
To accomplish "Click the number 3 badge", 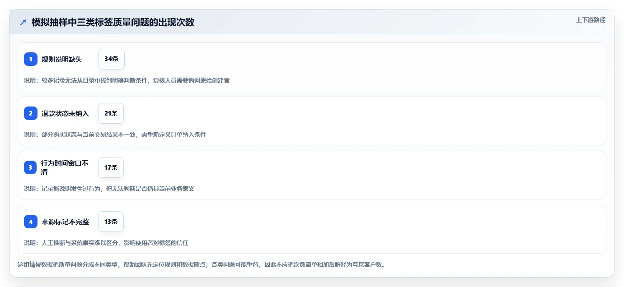I will (31, 167).
